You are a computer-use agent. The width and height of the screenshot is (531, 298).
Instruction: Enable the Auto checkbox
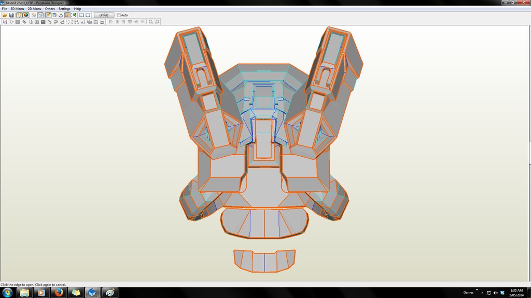[x=119, y=15]
